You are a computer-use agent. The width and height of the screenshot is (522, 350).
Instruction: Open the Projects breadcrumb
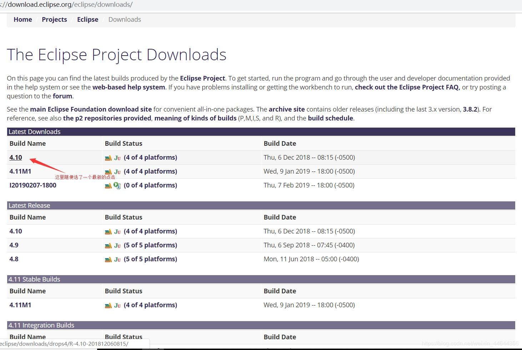[x=54, y=20]
